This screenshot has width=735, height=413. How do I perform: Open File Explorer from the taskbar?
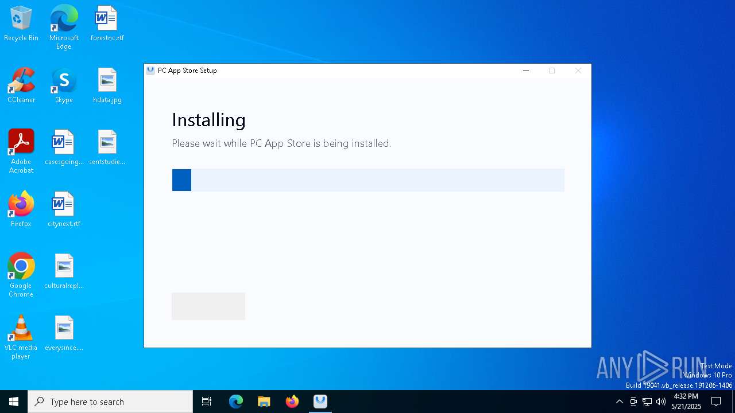click(264, 402)
